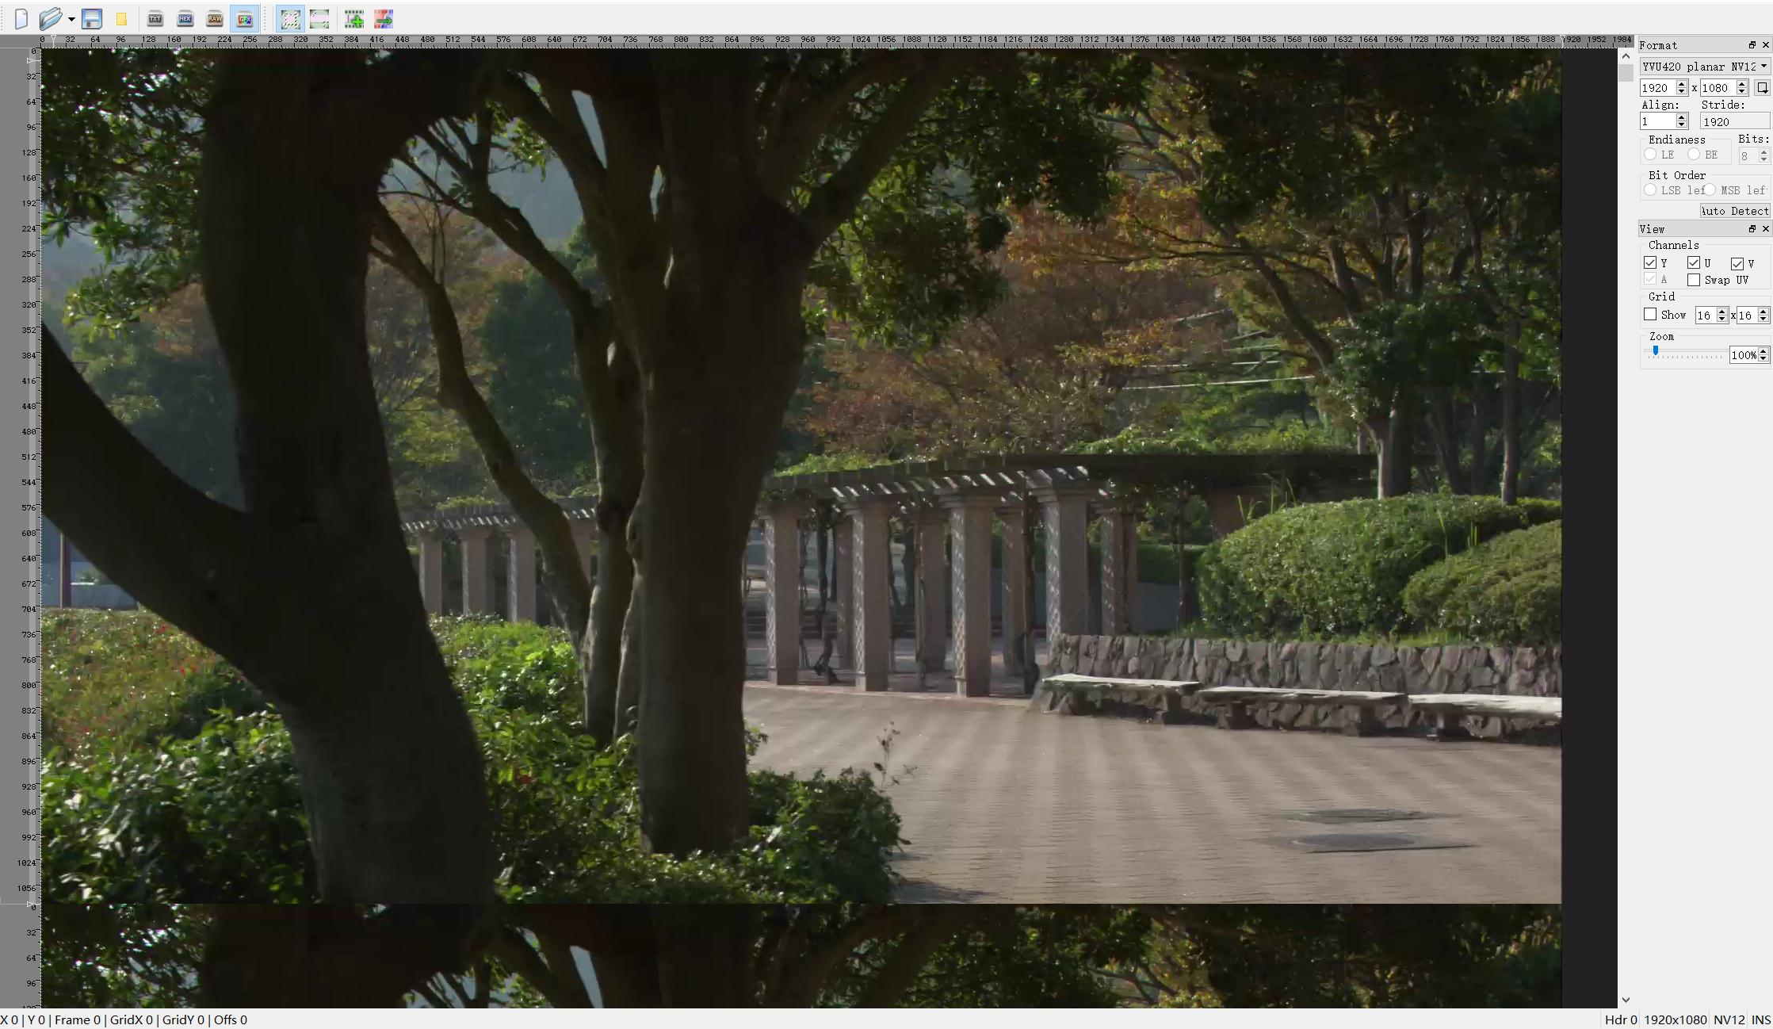Click the green arrow convert icon
Screen dimensions: 1773x1029
pyautogui.click(x=384, y=19)
